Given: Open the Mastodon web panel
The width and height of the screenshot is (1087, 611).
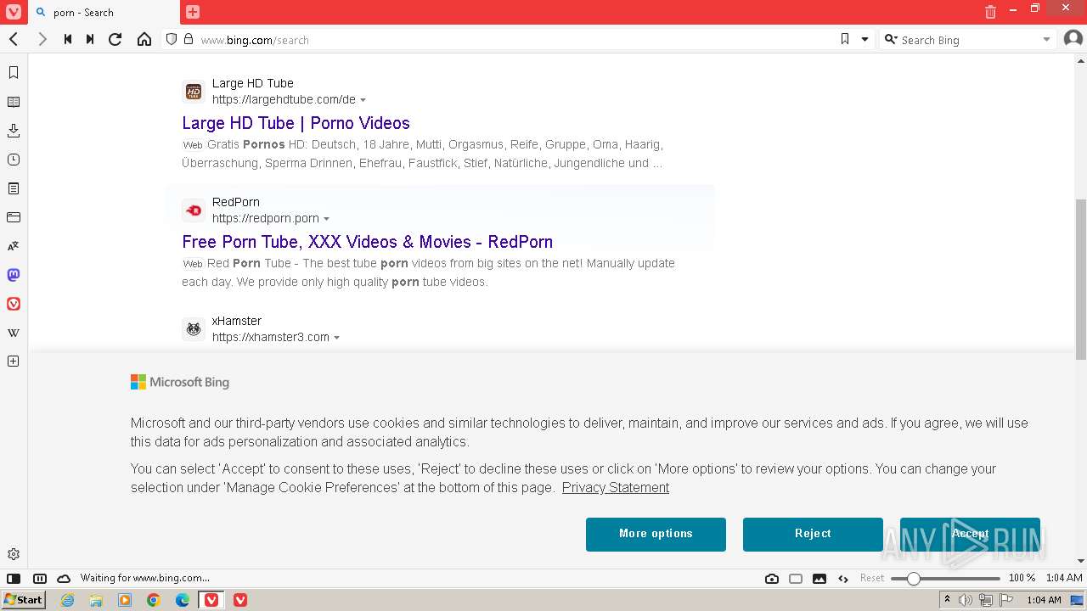Looking at the screenshot, I should coord(14,275).
